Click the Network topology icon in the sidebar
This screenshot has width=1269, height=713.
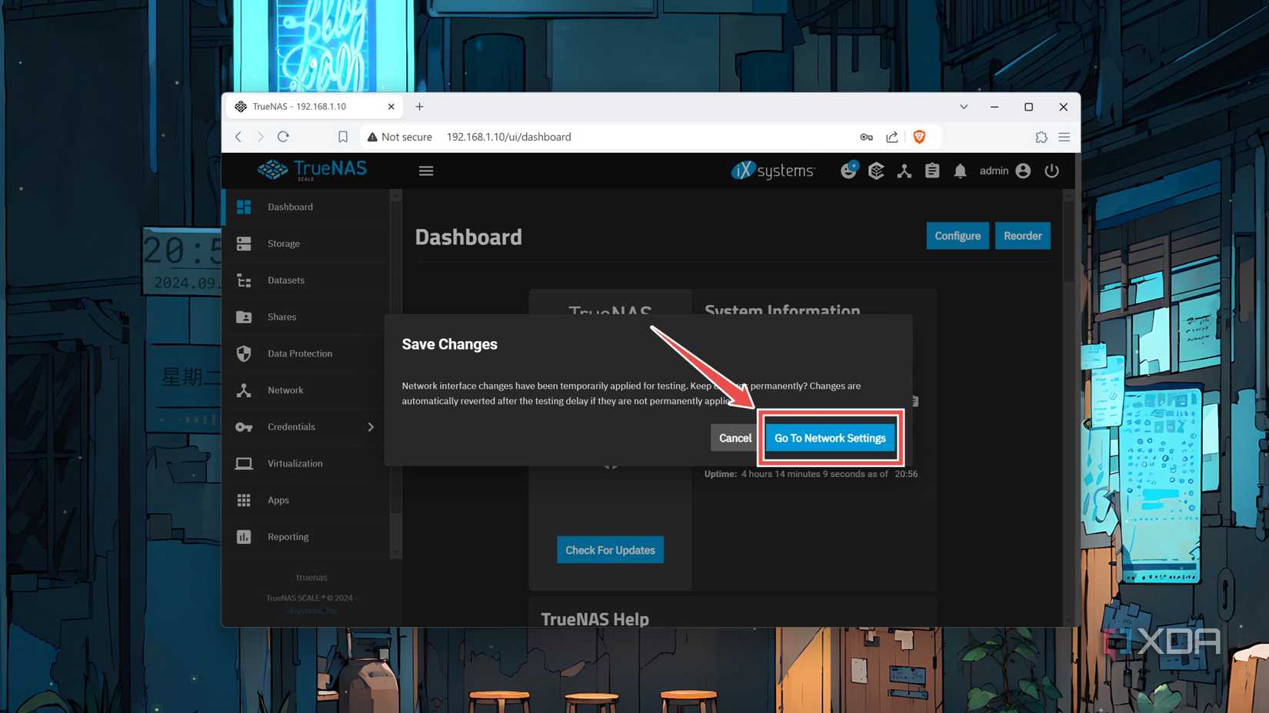[244, 390]
